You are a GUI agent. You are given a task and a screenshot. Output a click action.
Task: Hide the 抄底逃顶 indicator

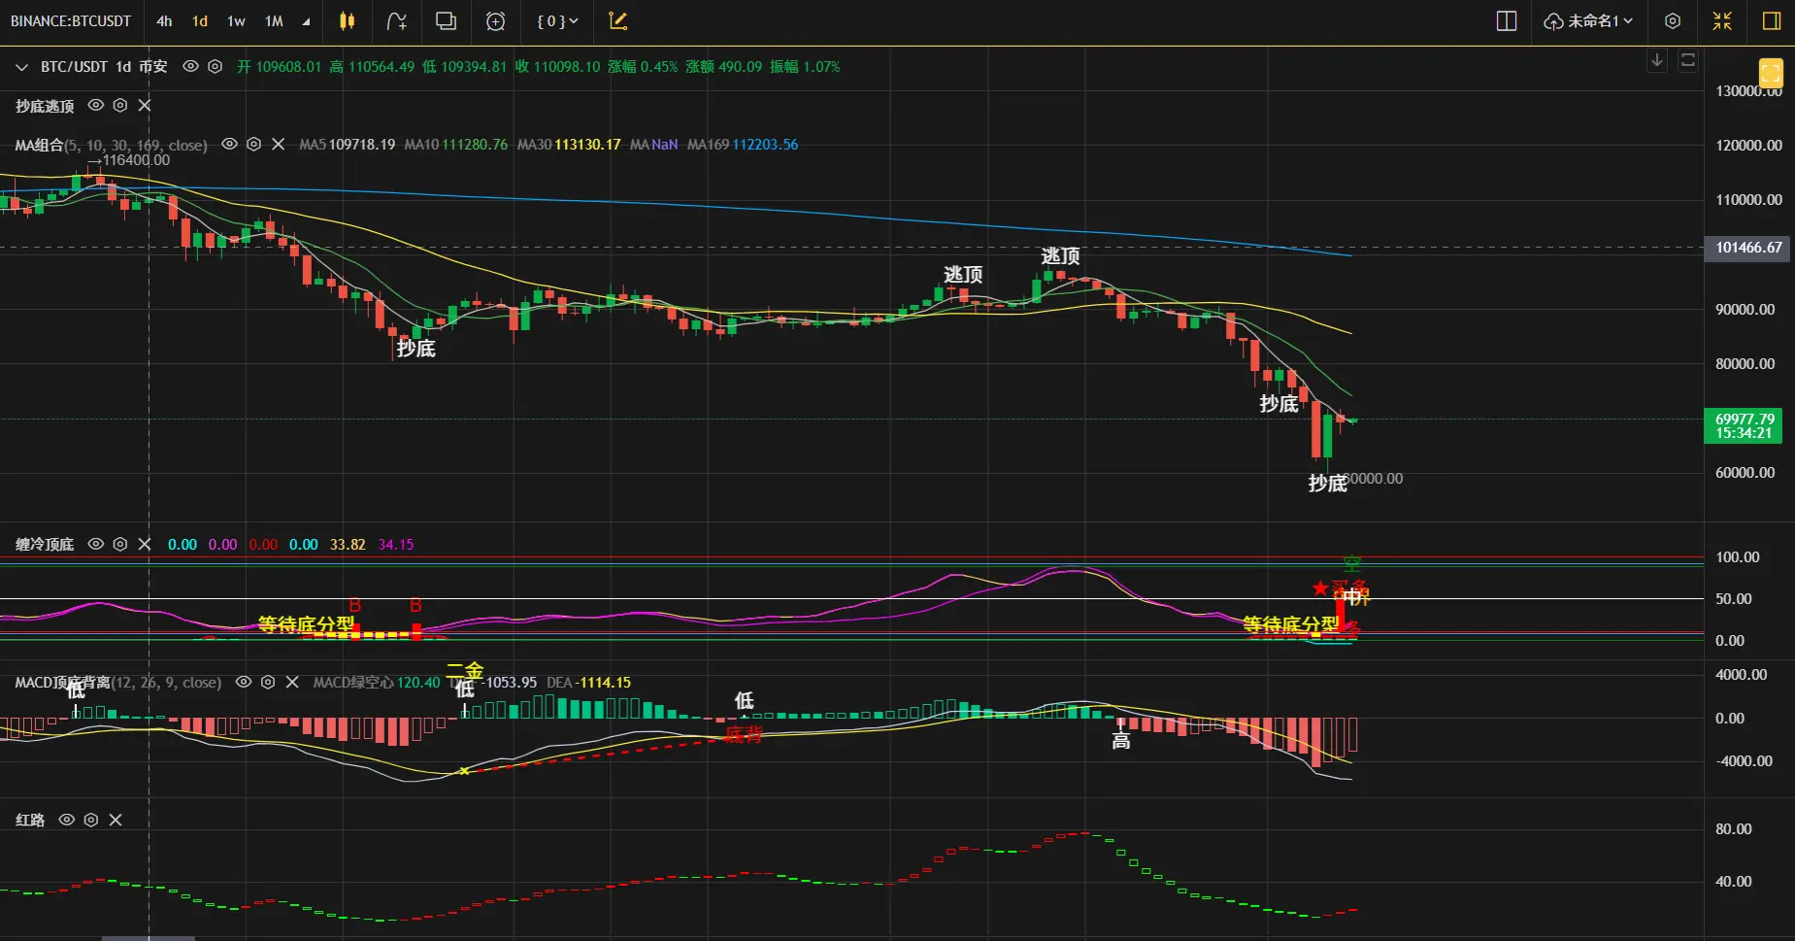(96, 105)
